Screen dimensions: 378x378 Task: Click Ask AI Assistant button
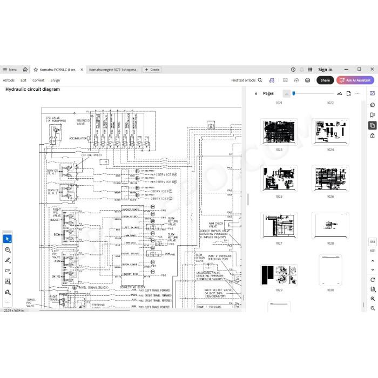tap(355, 80)
